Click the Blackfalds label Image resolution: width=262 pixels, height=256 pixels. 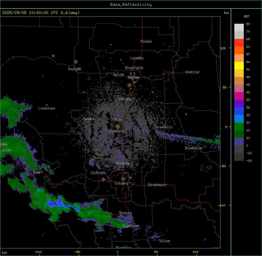134,68
